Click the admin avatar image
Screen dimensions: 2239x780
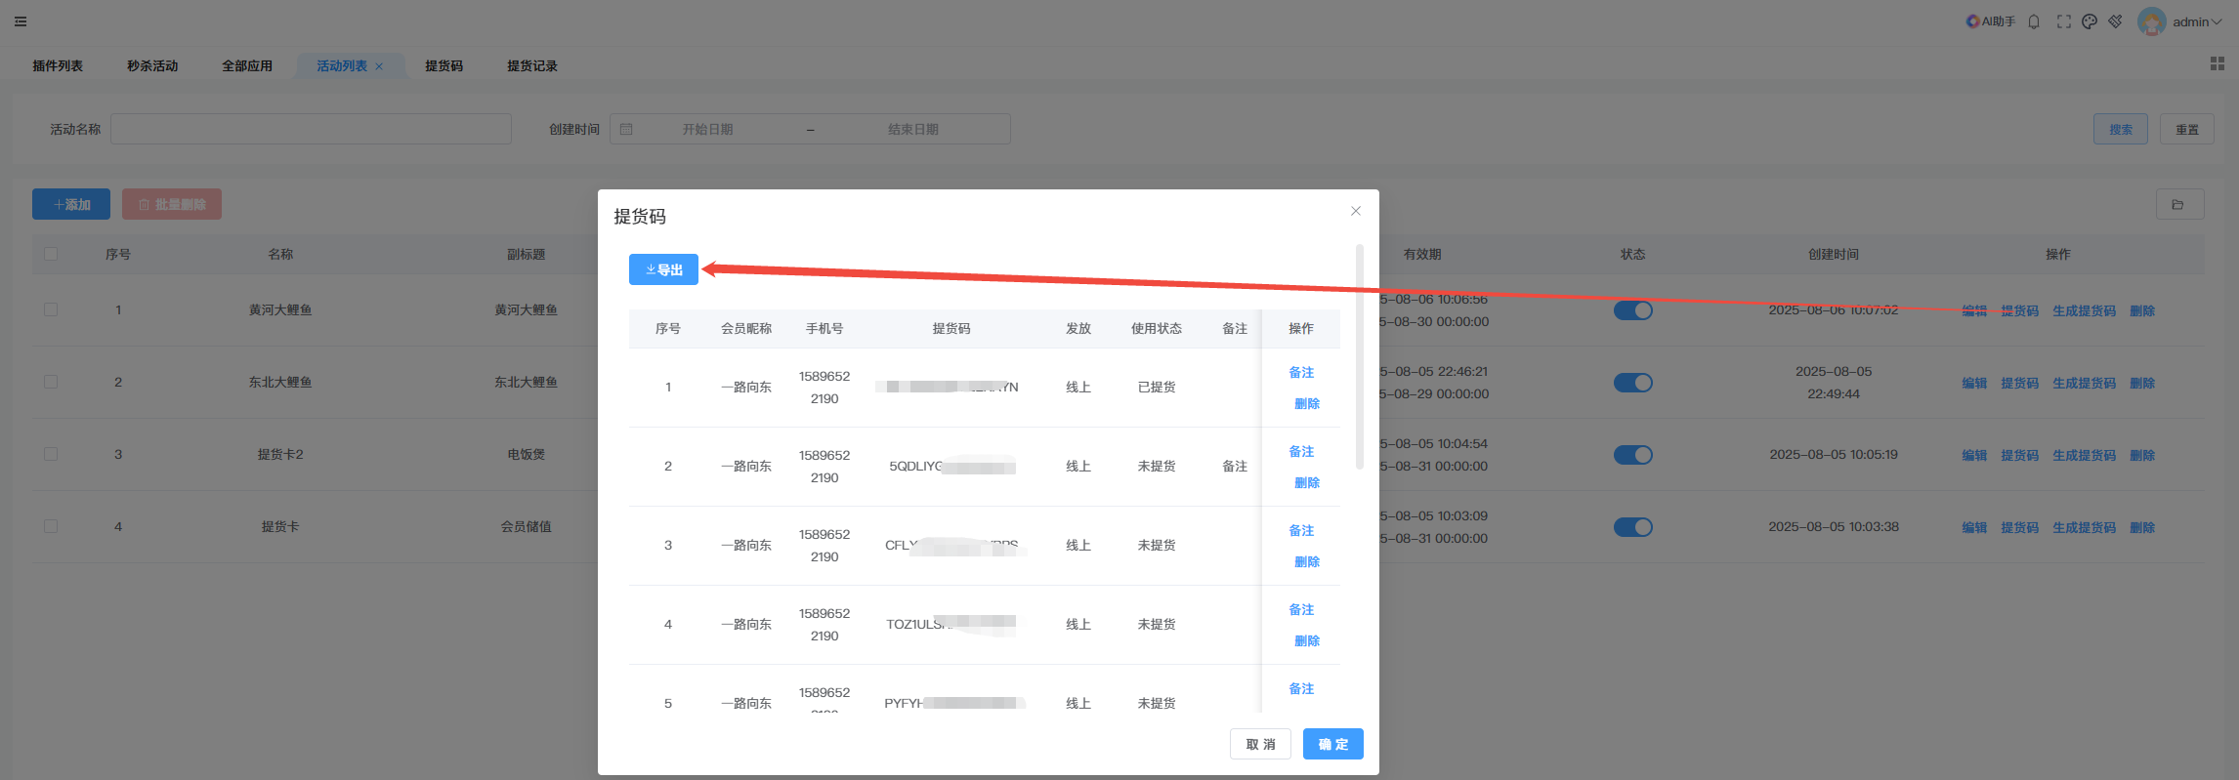tap(2151, 21)
